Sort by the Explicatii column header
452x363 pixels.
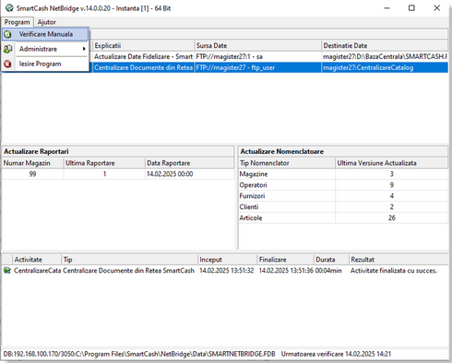click(143, 45)
